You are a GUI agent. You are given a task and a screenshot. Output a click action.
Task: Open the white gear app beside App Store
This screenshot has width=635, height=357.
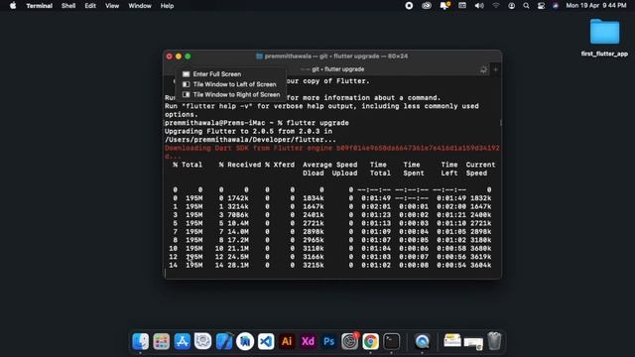(202, 341)
